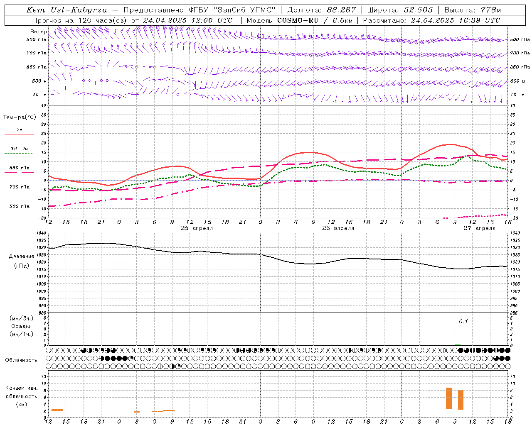Viewport: 532px width, 425px height.
Task: Click the station title Kem_Ust-Kabyrza
Action: tap(66, 10)
